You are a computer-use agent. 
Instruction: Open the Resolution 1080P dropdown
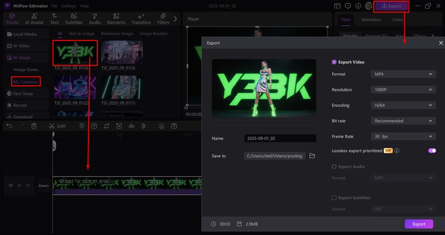[x=403, y=90]
